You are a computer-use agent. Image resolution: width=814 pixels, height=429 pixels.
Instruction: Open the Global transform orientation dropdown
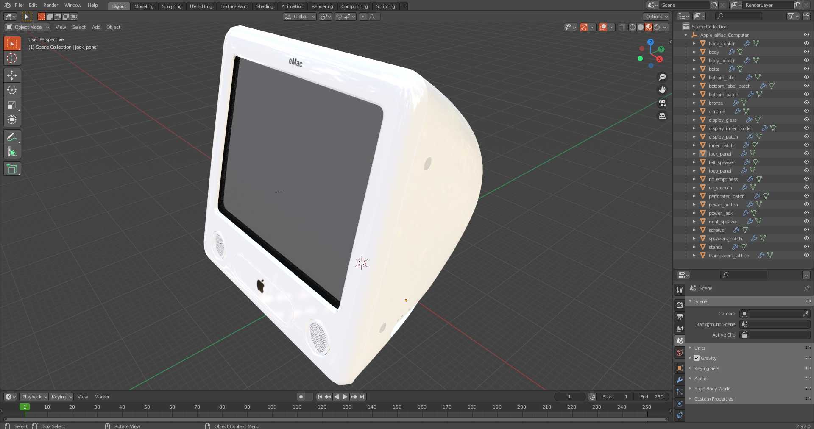[x=300, y=17]
